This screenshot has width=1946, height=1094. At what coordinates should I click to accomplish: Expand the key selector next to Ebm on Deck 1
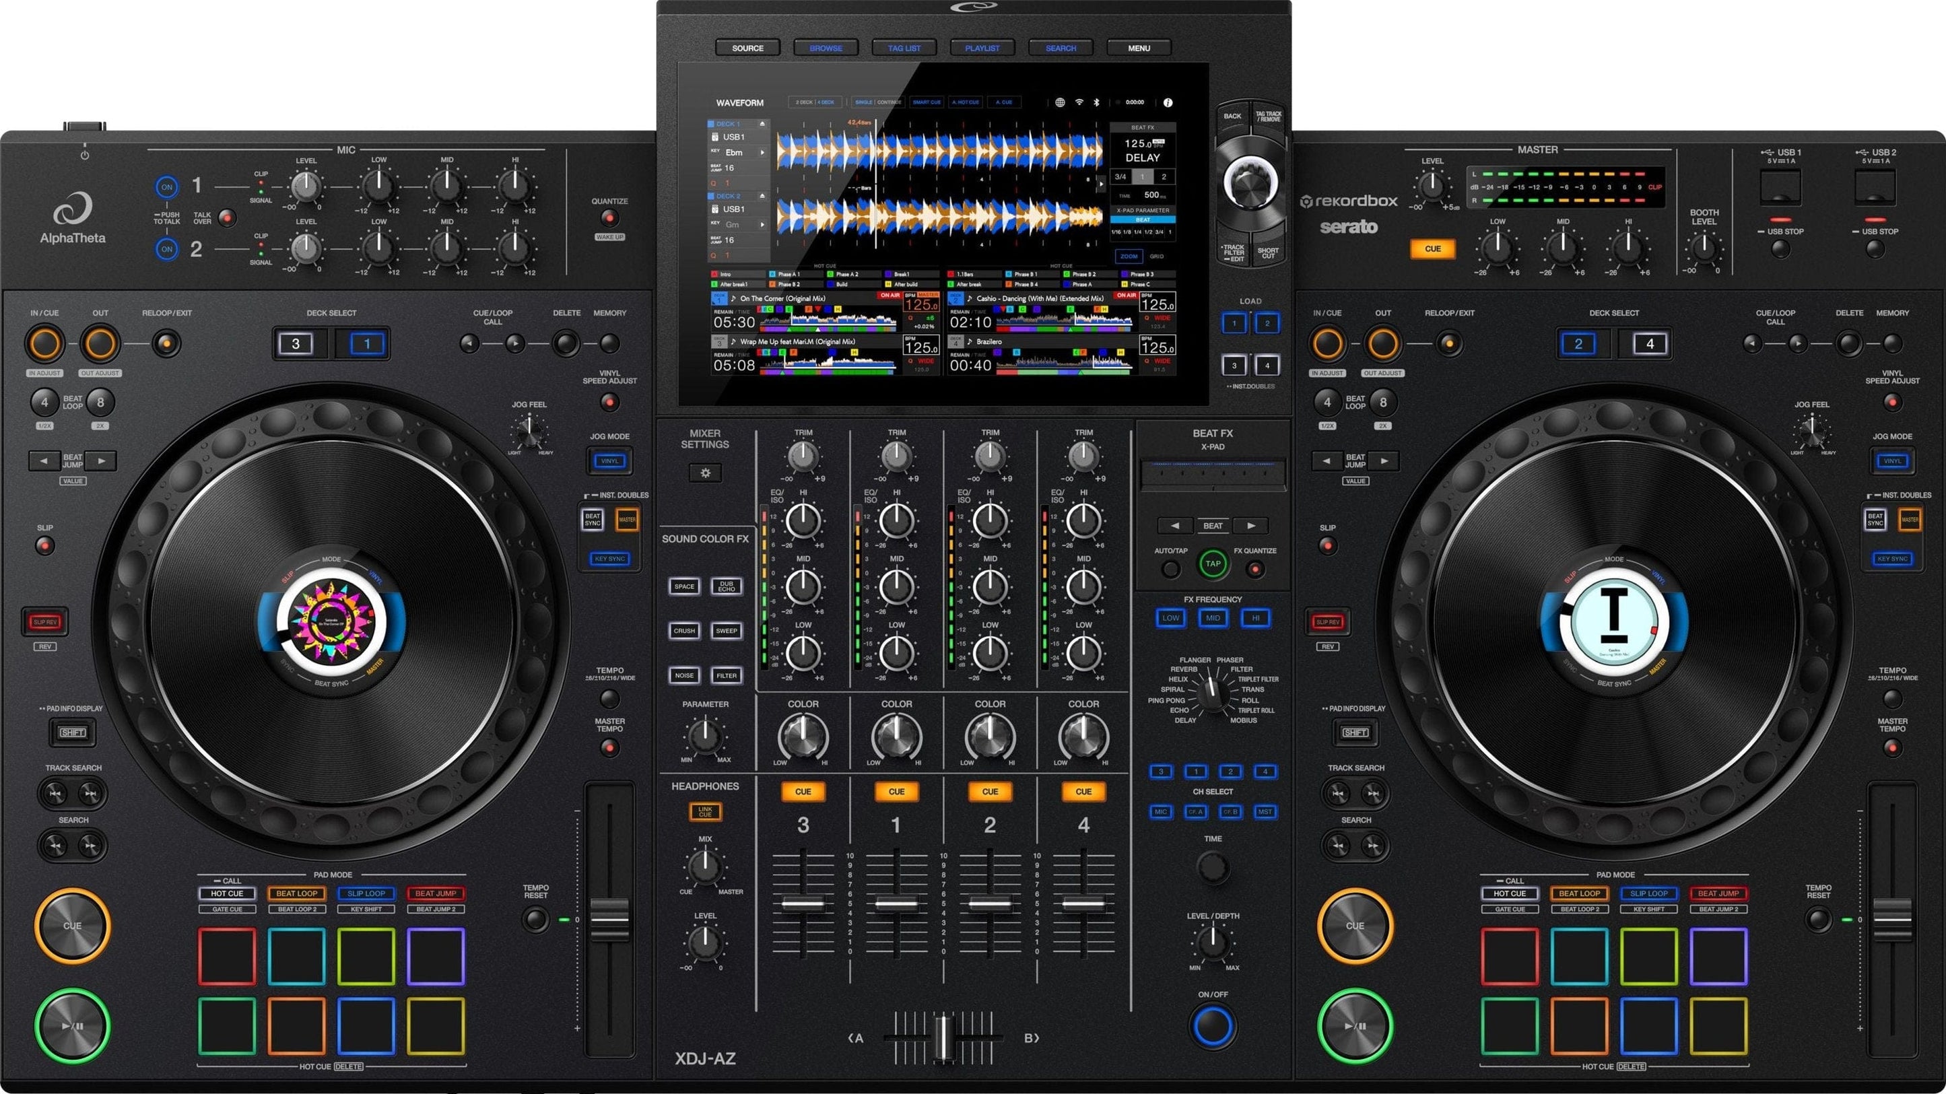click(763, 153)
